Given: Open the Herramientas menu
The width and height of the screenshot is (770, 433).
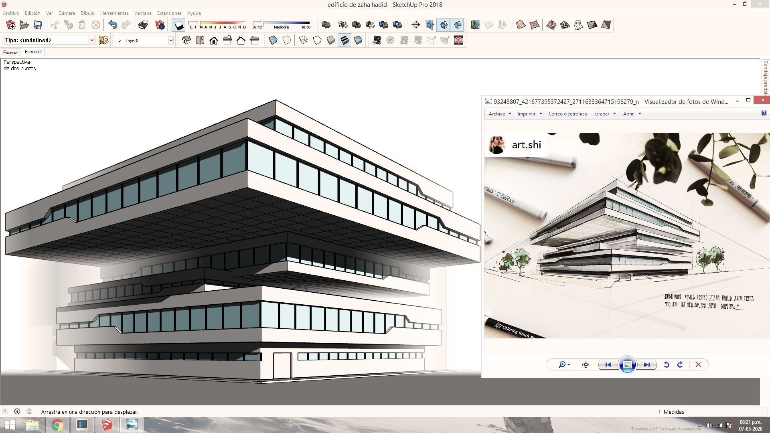Looking at the screenshot, I should (114, 13).
